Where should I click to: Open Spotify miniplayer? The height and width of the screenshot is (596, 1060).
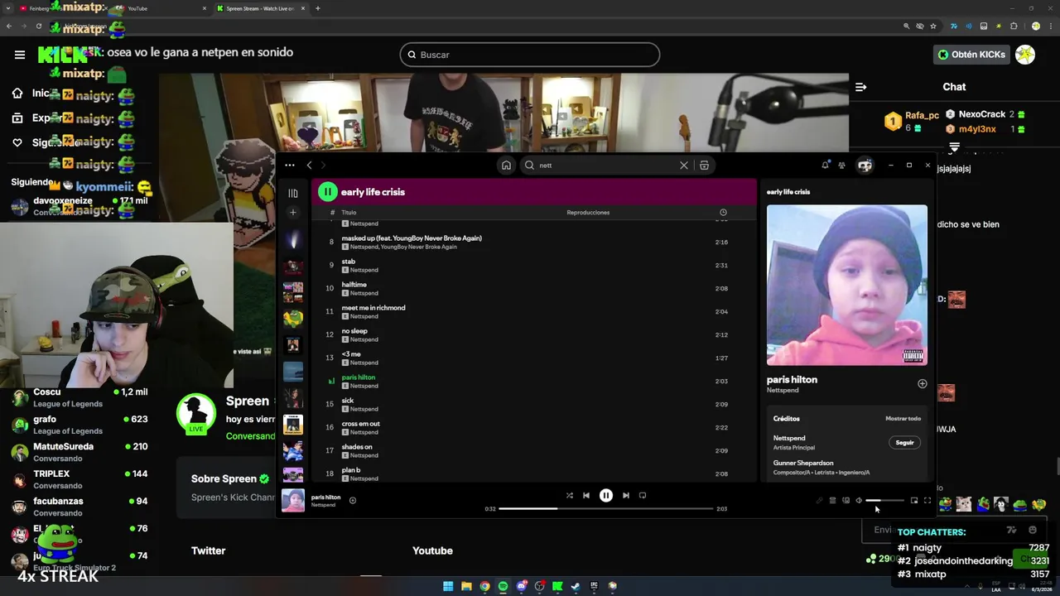[914, 500]
